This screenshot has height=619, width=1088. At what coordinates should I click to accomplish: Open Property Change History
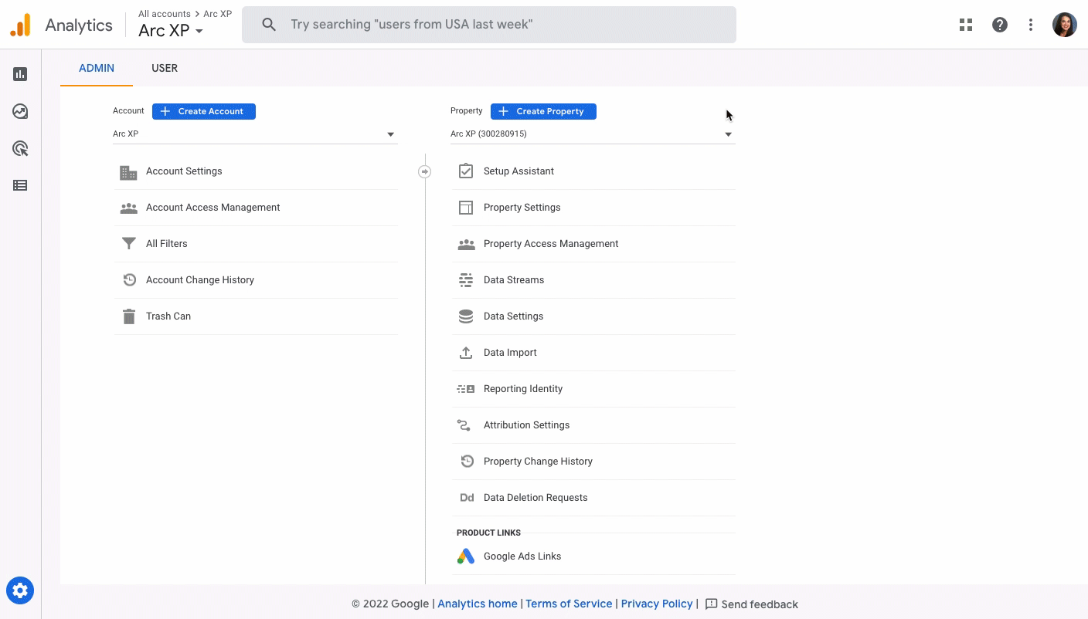click(x=539, y=462)
